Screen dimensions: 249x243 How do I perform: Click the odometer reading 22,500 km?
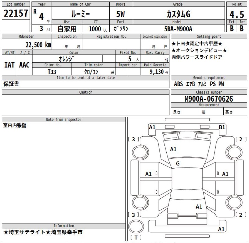pos(38,45)
